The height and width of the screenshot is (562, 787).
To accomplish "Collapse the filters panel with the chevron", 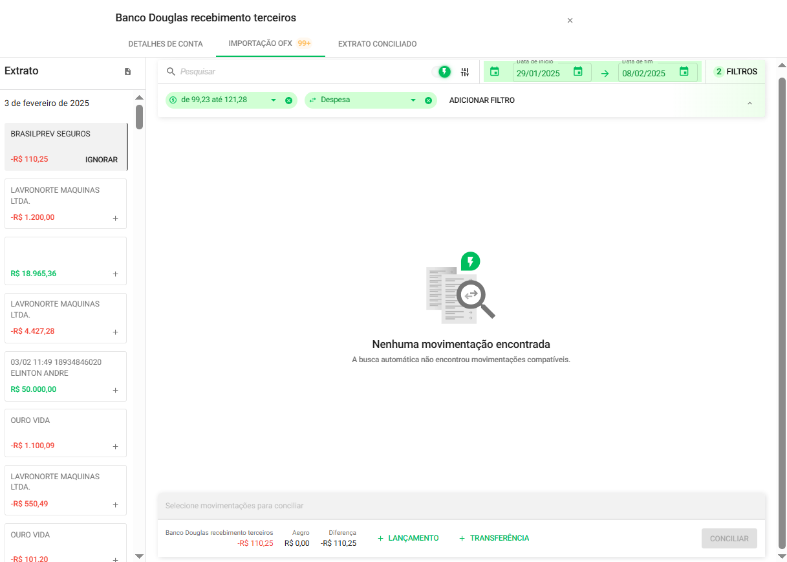I will pyautogui.click(x=749, y=103).
